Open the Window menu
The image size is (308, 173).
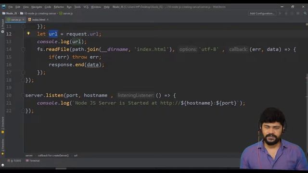[x=96, y=7]
